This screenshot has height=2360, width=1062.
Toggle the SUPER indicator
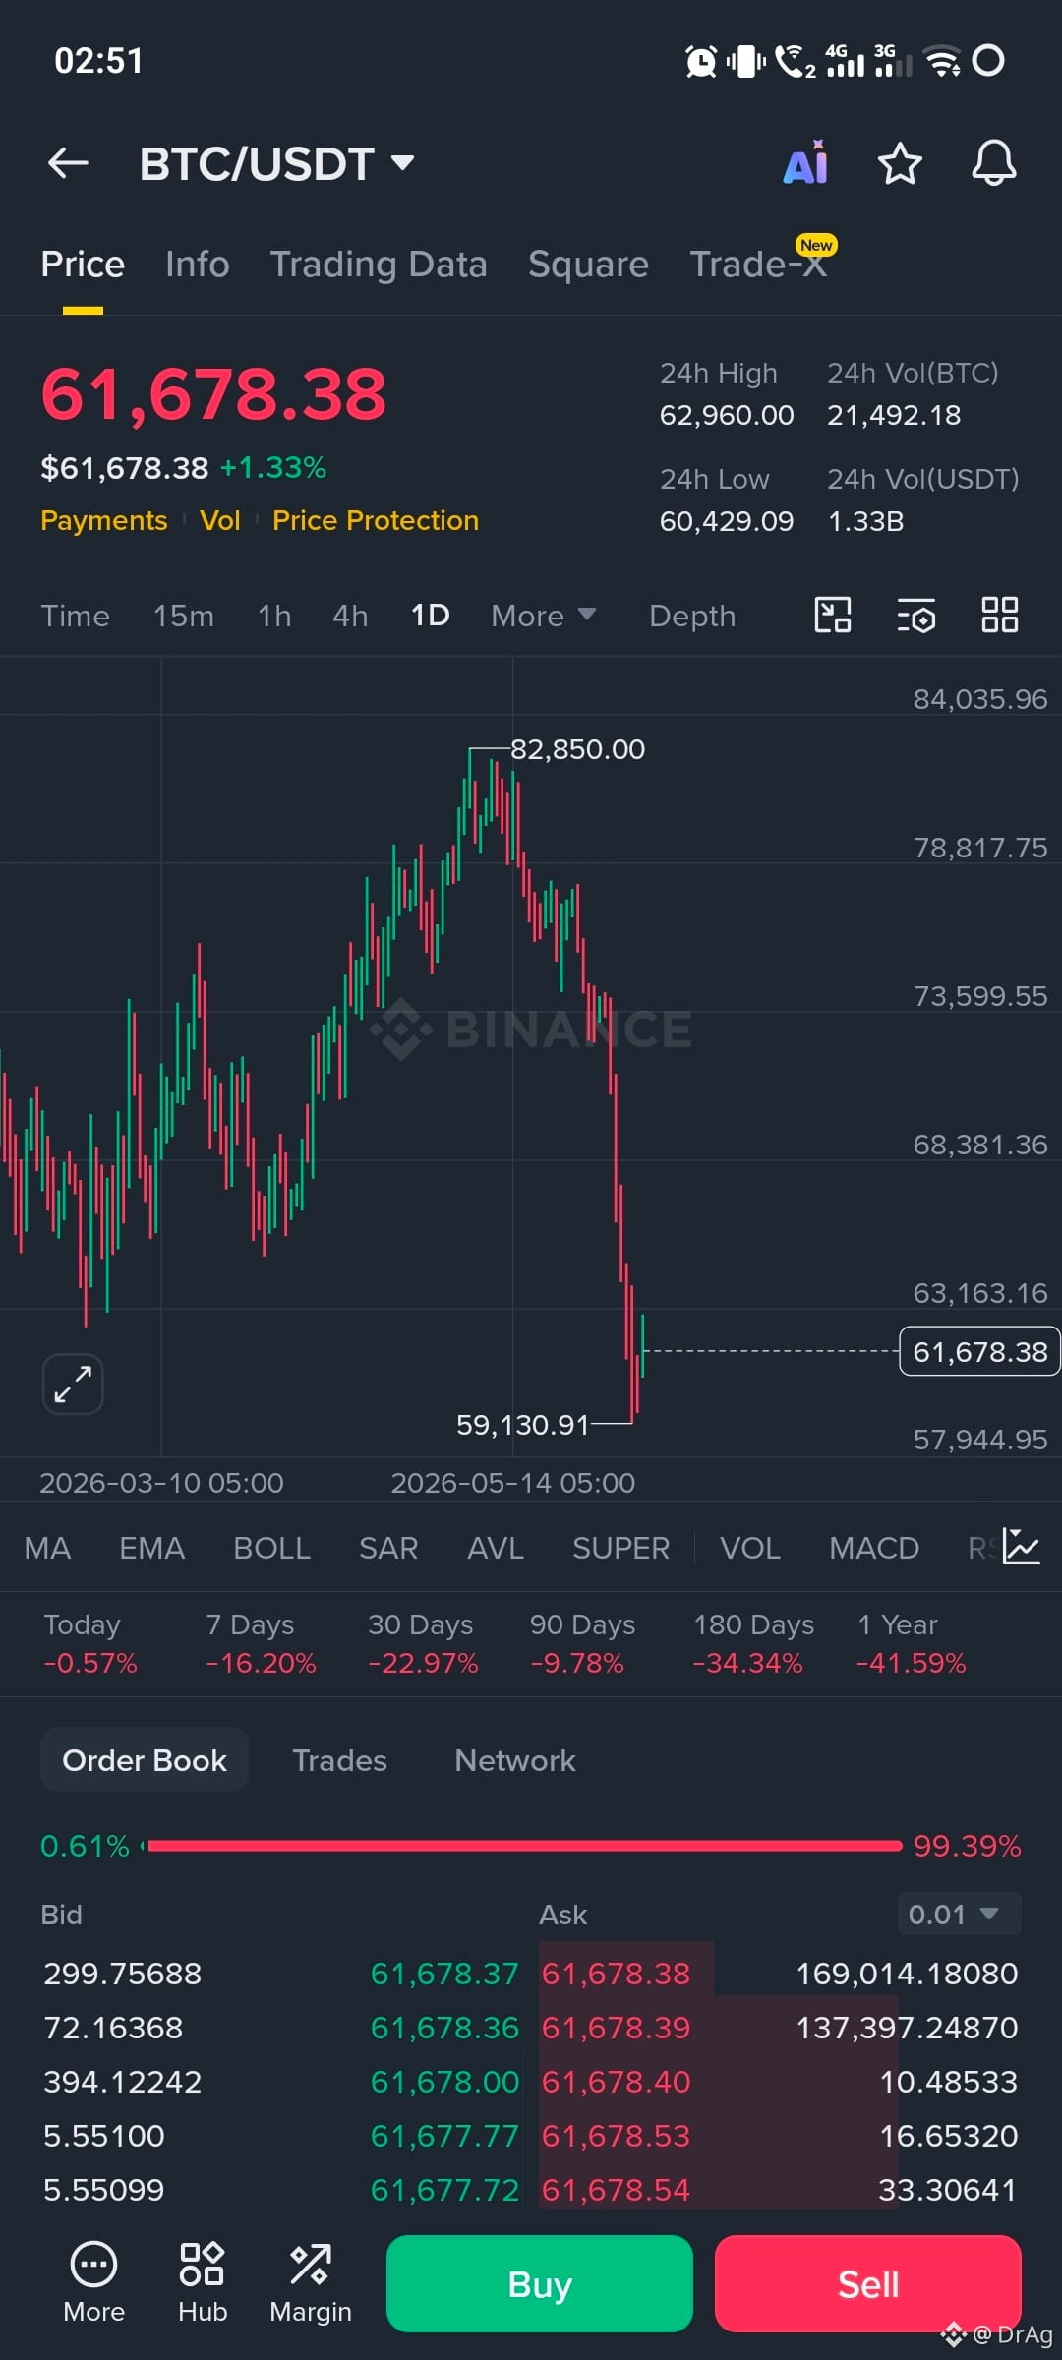[620, 1548]
